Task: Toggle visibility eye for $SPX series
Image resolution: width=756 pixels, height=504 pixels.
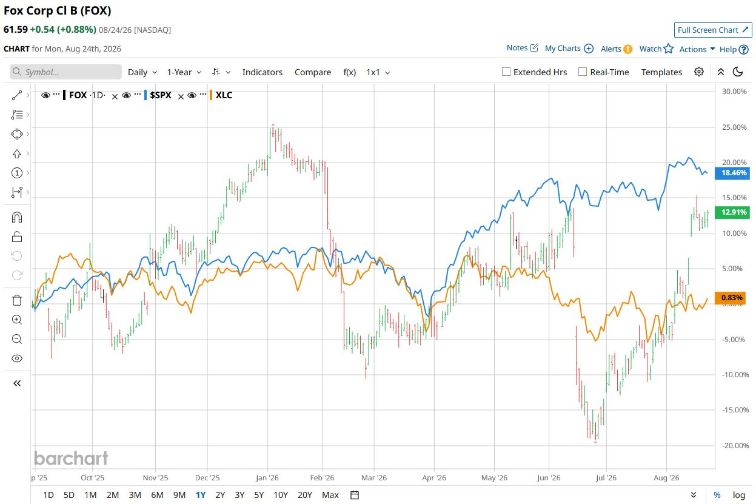Action: pyautogui.click(x=126, y=95)
